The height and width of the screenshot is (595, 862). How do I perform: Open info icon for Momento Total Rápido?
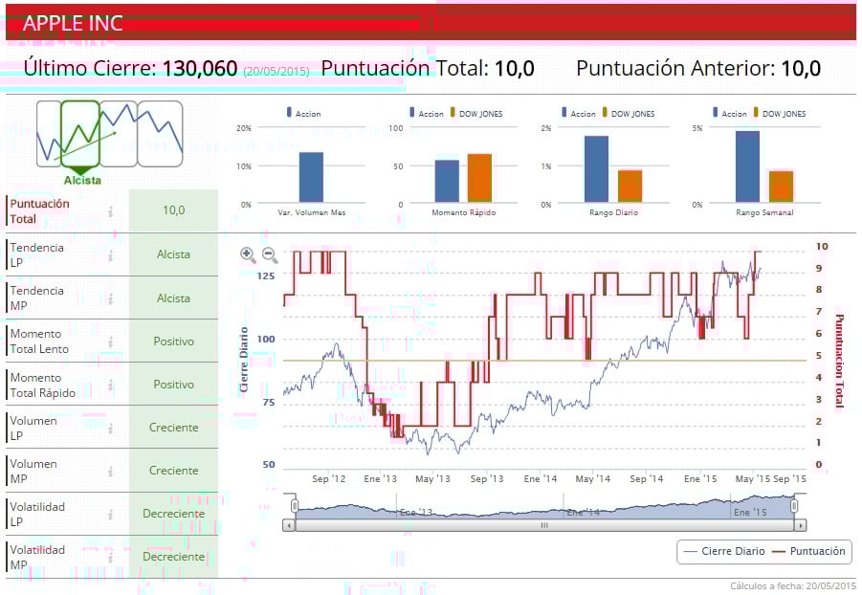110,385
